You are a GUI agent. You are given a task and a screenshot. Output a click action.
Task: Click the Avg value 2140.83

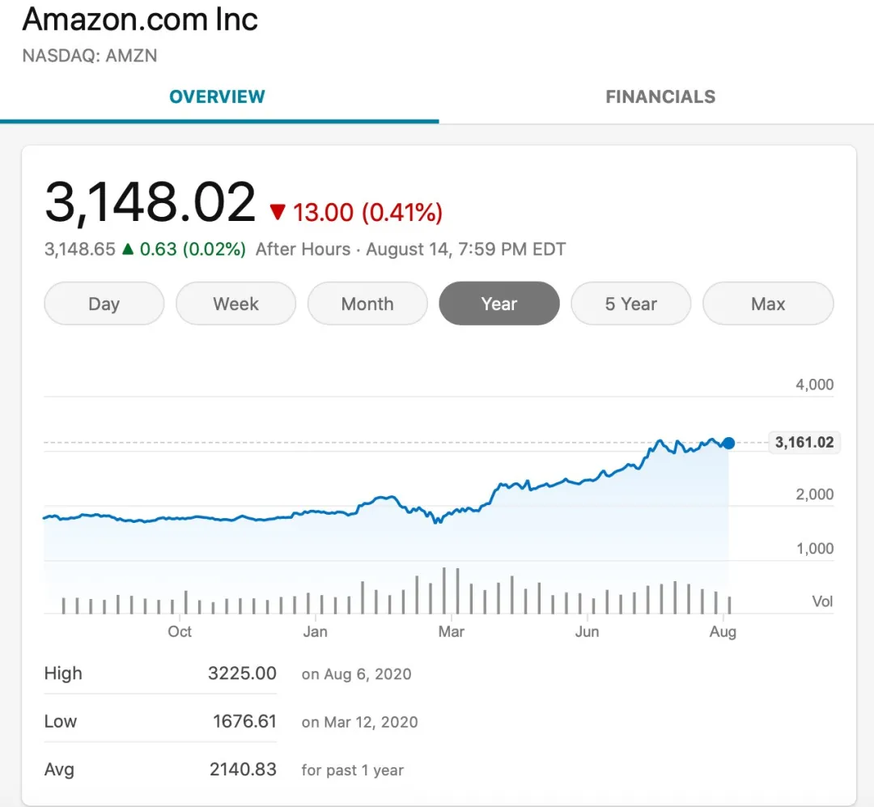[243, 770]
